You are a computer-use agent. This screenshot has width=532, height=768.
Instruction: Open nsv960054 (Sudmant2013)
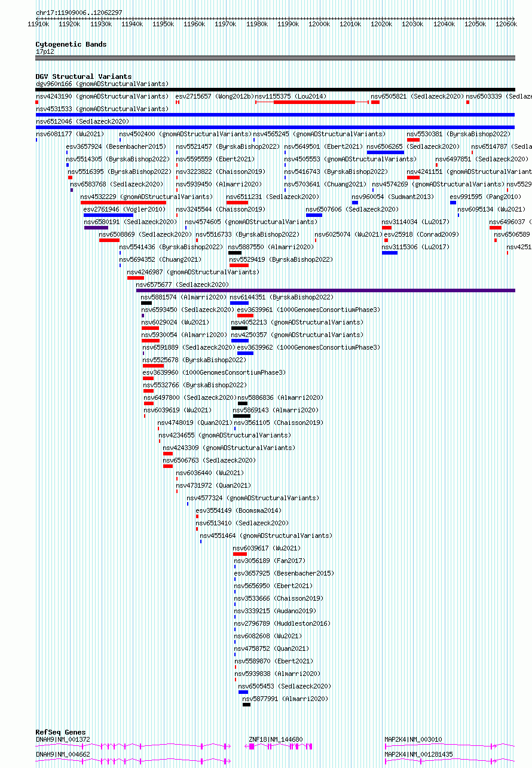click(x=393, y=197)
